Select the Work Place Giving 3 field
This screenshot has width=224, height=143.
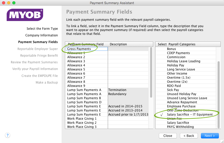(x=86, y=127)
